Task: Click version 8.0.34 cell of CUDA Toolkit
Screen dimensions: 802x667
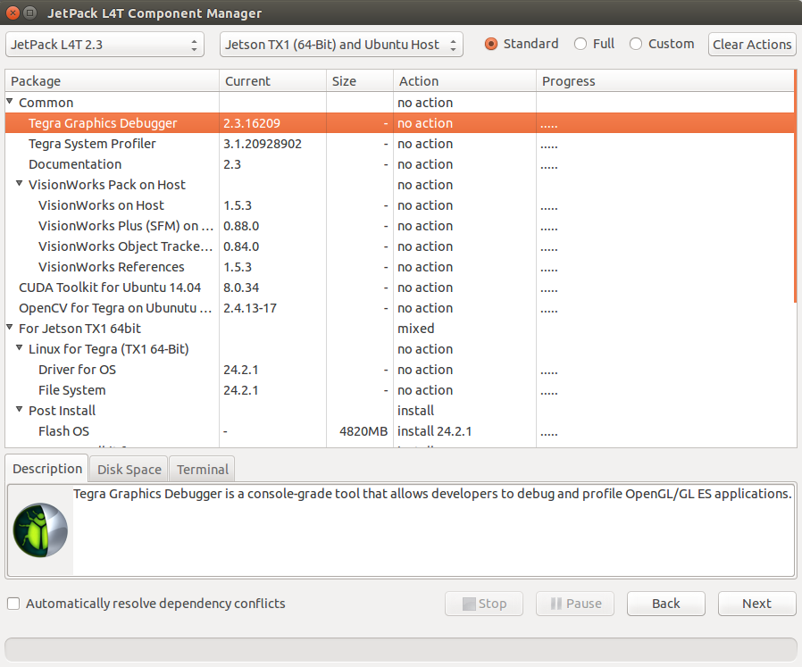Action: (241, 288)
